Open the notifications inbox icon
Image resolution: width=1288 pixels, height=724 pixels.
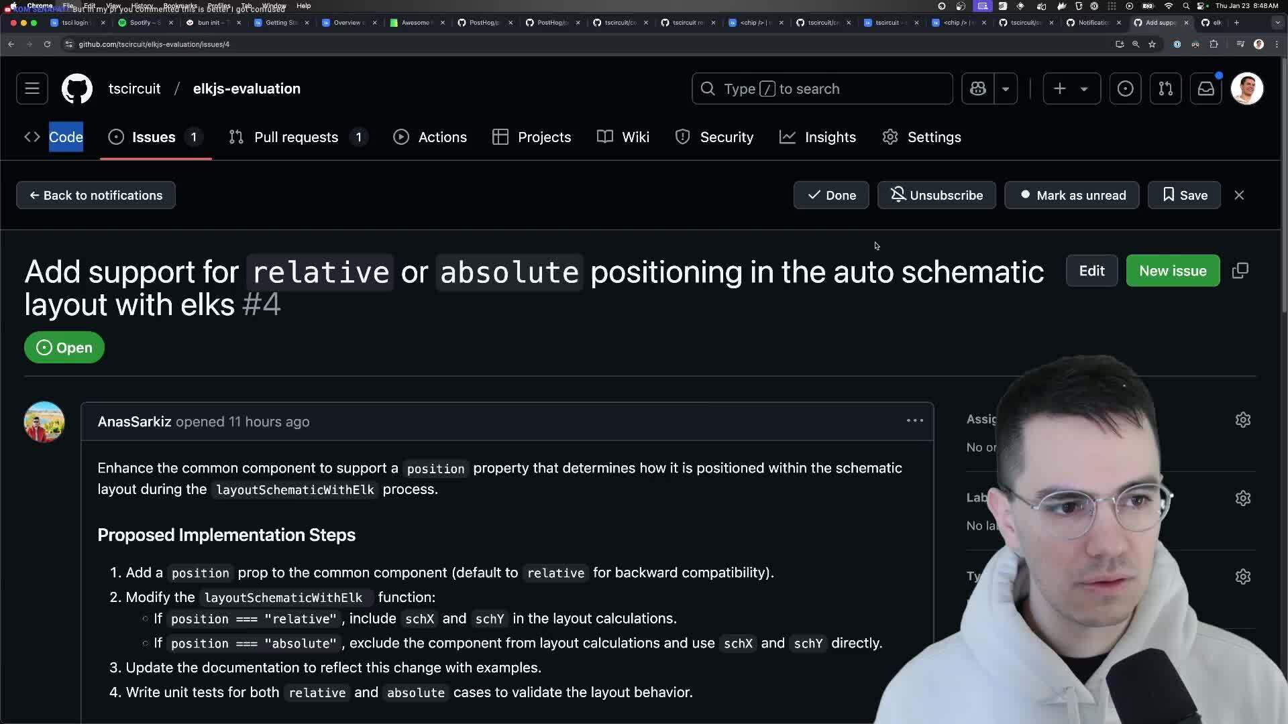(x=1205, y=88)
